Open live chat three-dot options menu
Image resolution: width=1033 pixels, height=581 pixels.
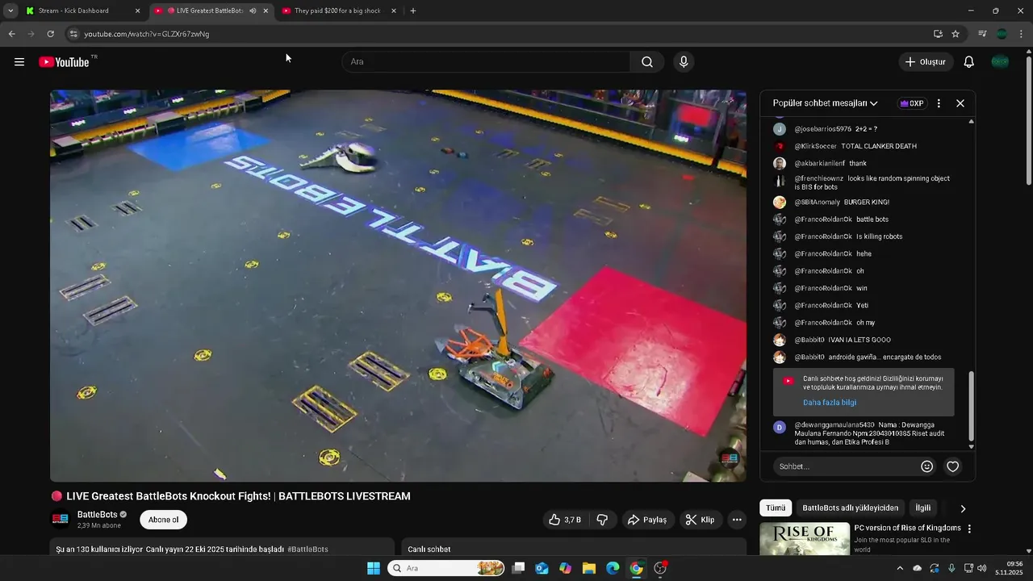coord(939,103)
